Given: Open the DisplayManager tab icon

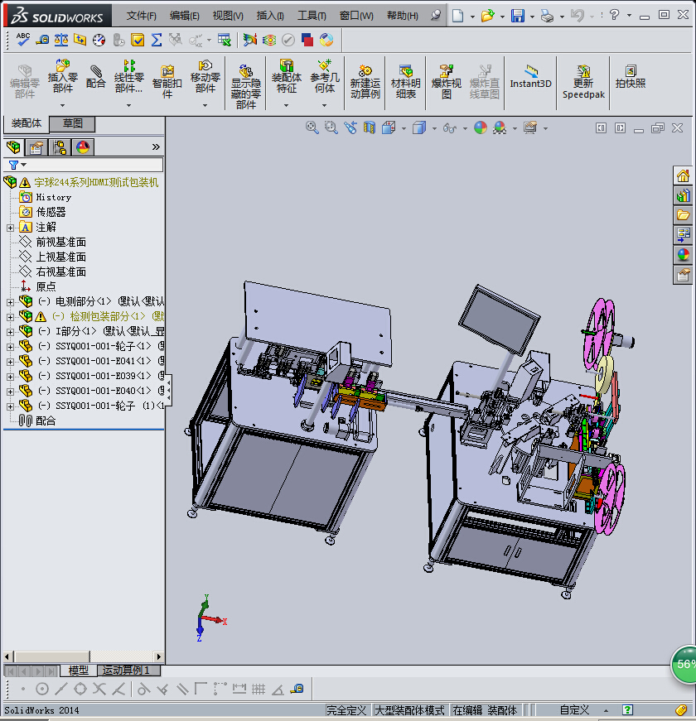Looking at the screenshot, I should pyautogui.click(x=83, y=147).
